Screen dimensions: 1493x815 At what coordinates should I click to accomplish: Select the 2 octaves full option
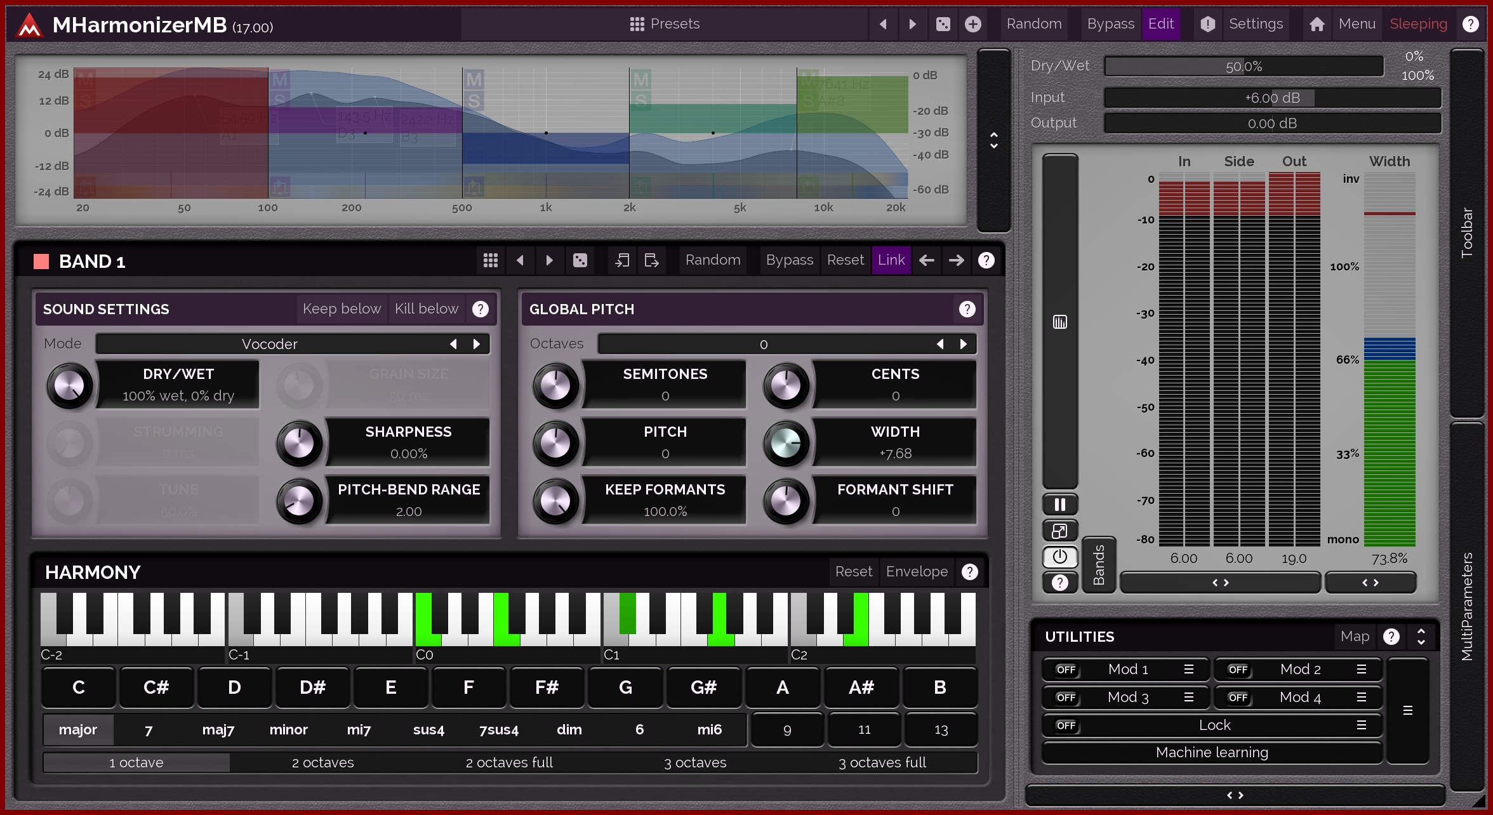point(509,762)
